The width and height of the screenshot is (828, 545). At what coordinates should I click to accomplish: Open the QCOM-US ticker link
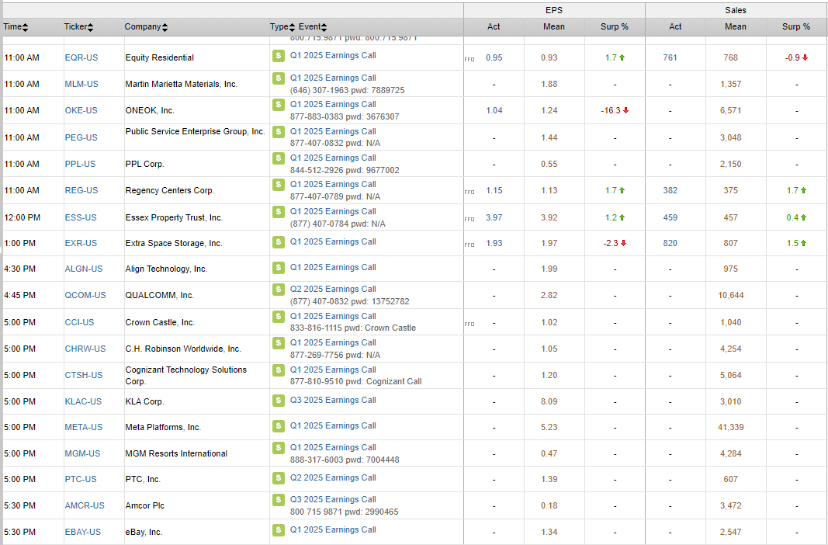pos(85,295)
